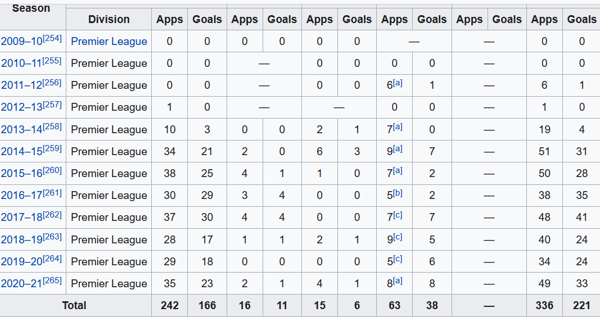Select the Division column header
Image resolution: width=600 pixels, height=317 pixels.
(x=109, y=19)
